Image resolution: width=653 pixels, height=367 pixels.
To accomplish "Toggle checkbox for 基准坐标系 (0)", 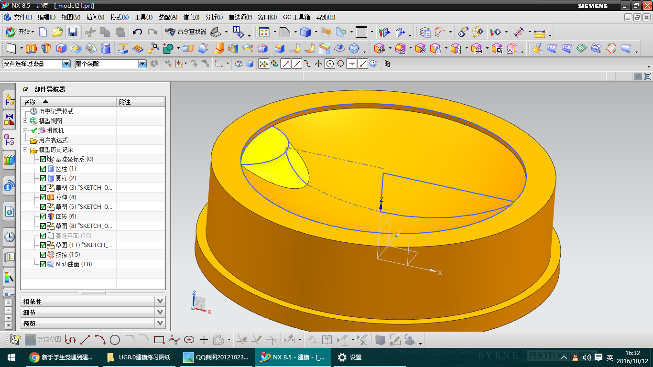I will (43, 159).
